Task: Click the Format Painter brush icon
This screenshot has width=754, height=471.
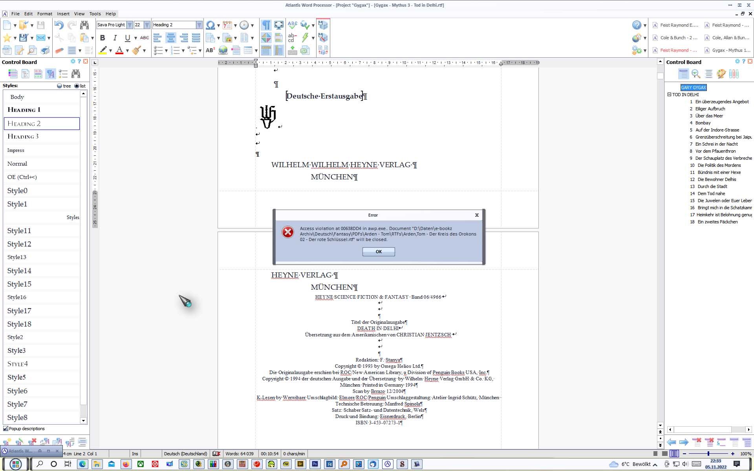Action: coord(137,50)
